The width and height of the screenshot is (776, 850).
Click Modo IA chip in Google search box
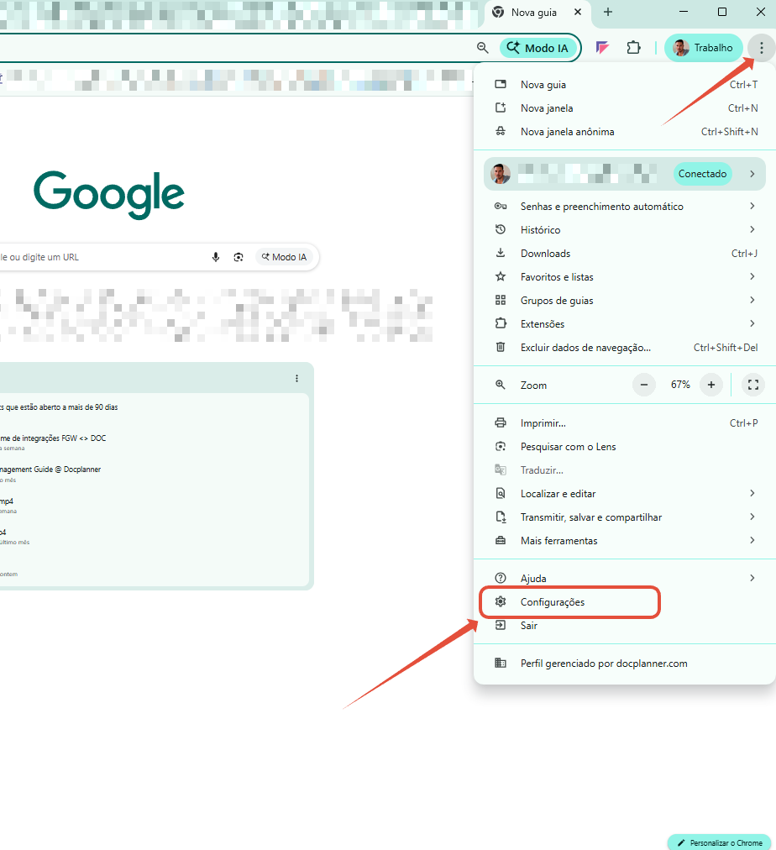tap(284, 257)
